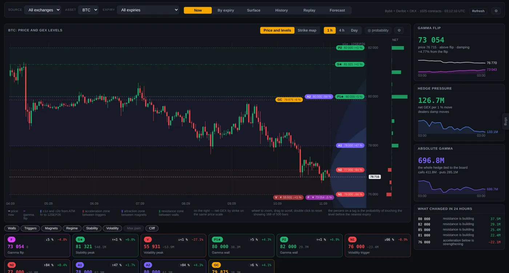Select the S★ stability peak card badge
Image resolution: width=509 pixels, height=273 pixels.
[x=80, y=240]
